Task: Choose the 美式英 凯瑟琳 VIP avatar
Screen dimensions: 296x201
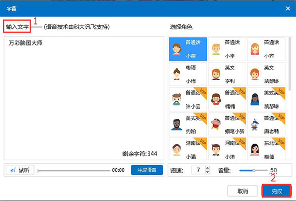Action: (x=266, y=99)
